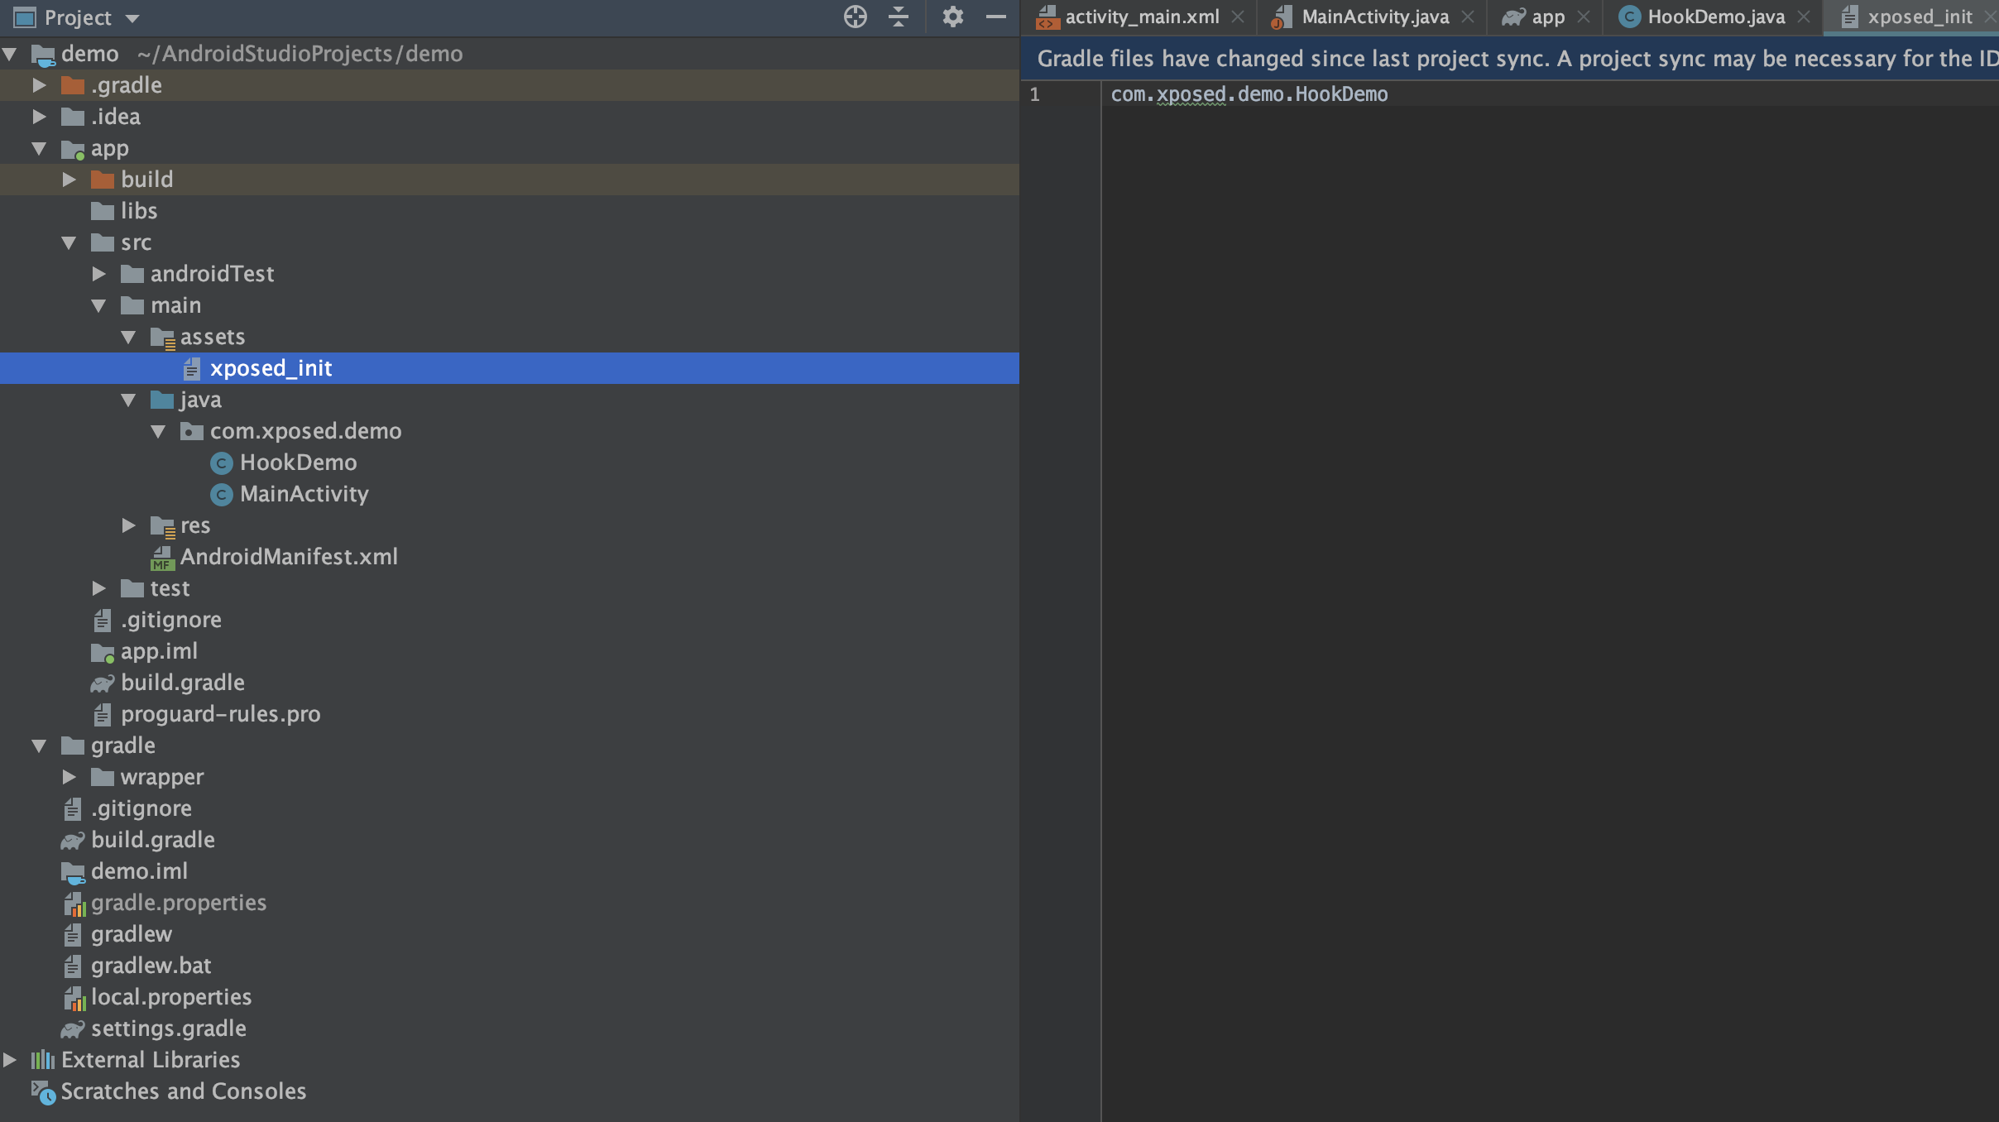
Task: Select proguard-rules.pro file
Action: pyautogui.click(x=220, y=714)
